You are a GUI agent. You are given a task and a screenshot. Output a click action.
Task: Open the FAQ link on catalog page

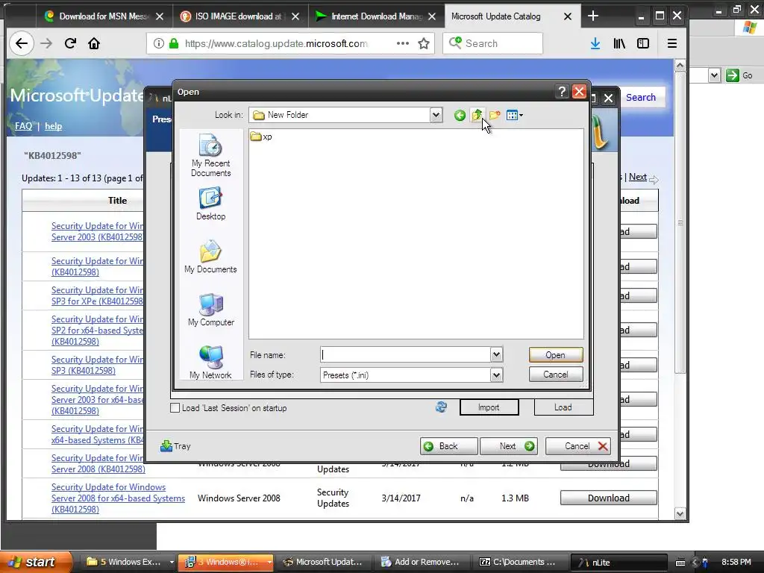pyautogui.click(x=23, y=126)
